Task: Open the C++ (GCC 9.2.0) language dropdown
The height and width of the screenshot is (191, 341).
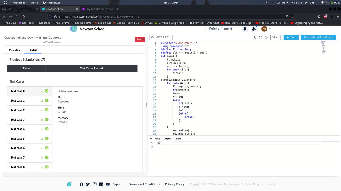Action: point(161,37)
